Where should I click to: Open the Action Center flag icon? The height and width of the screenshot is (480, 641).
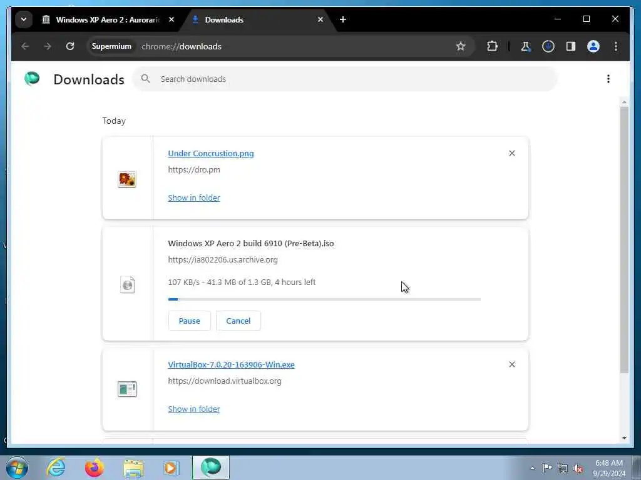tap(547, 468)
